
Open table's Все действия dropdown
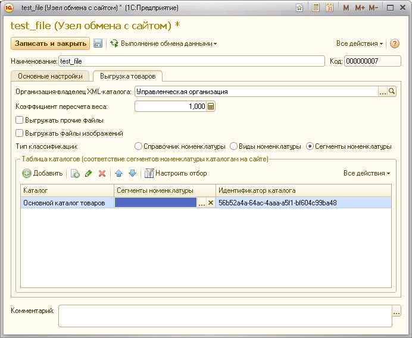(x=367, y=173)
